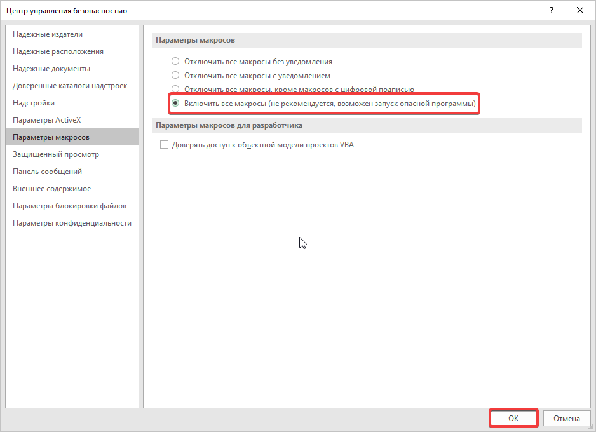Screen dimensions: 596x432
Task: Open Внешнее содержимое settings
Action: 51,189
